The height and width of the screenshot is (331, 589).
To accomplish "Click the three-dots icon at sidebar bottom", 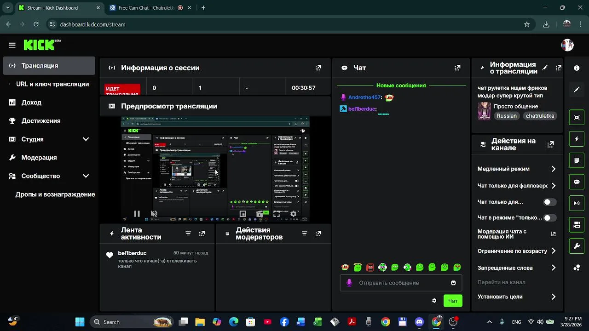I will (577, 268).
